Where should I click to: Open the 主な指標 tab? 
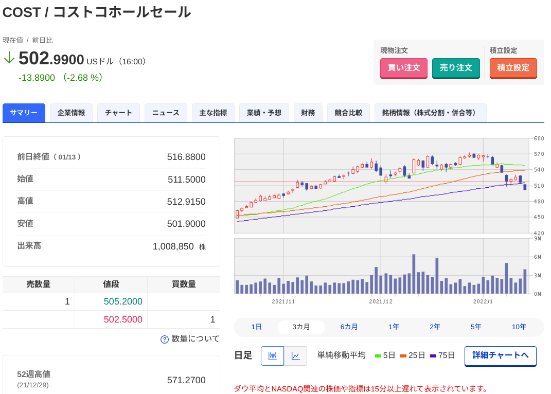[x=214, y=113]
